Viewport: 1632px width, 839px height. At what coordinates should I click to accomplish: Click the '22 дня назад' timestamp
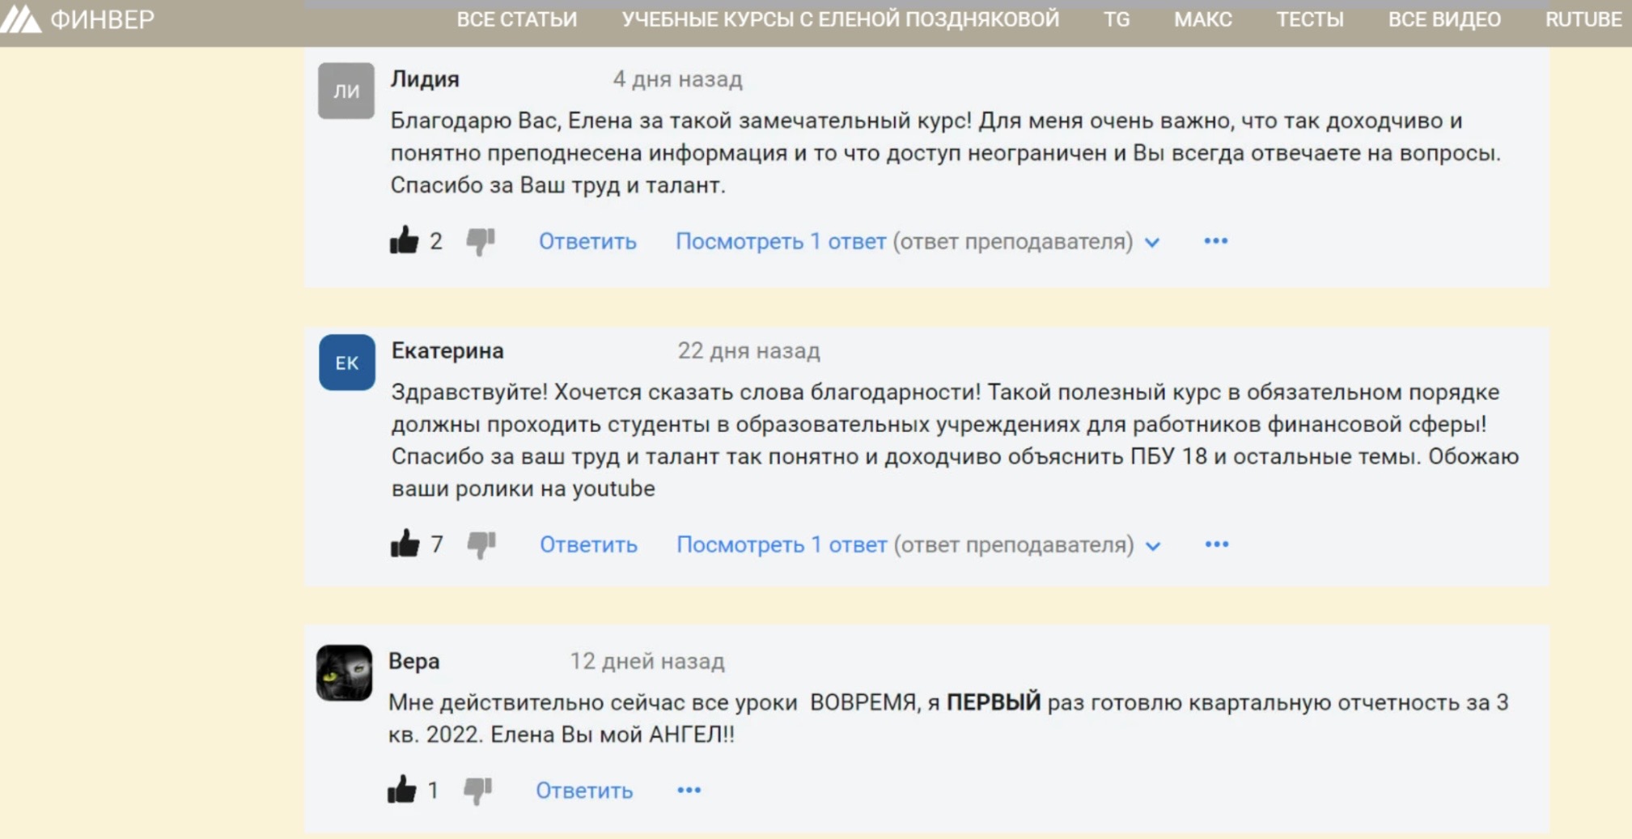point(748,351)
